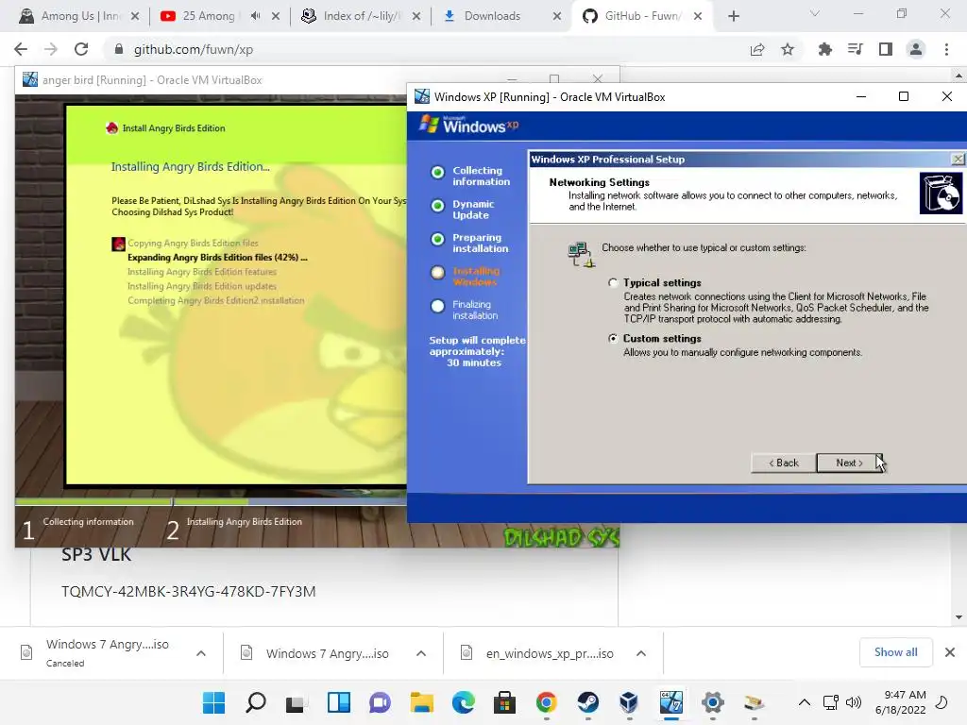Launch Microsoft Edge from the taskbar
Viewport: 967px width, 725px height.
(x=463, y=702)
